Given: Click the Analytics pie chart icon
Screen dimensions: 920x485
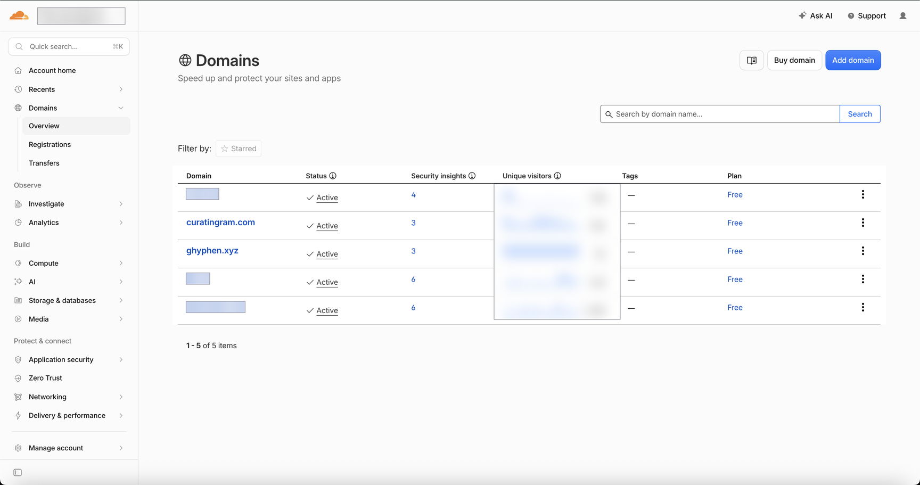Looking at the screenshot, I should [x=18, y=223].
